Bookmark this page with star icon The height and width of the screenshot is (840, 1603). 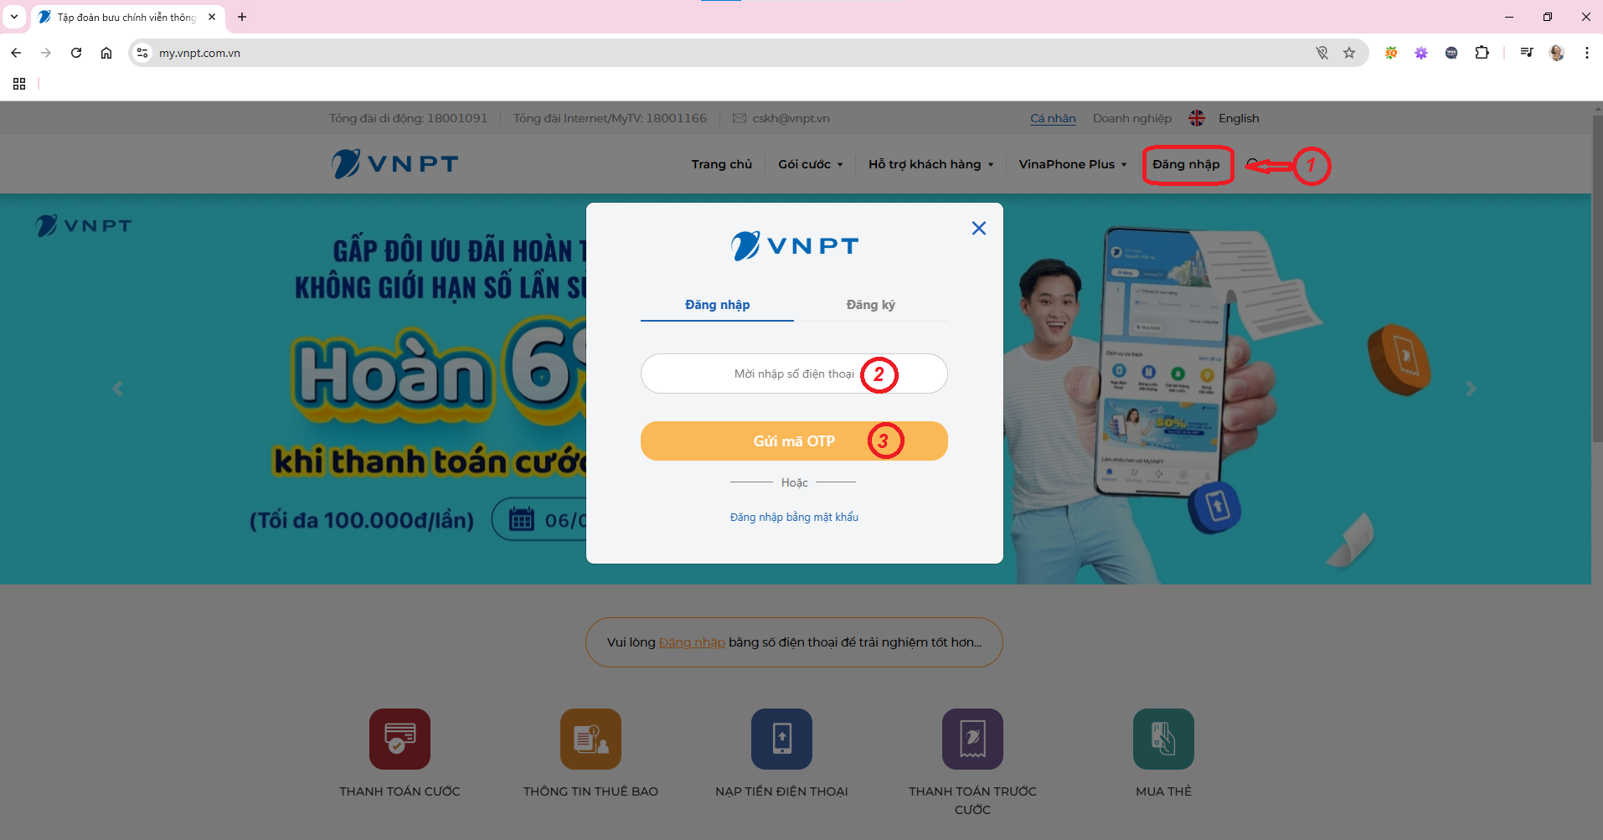click(1348, 53)
